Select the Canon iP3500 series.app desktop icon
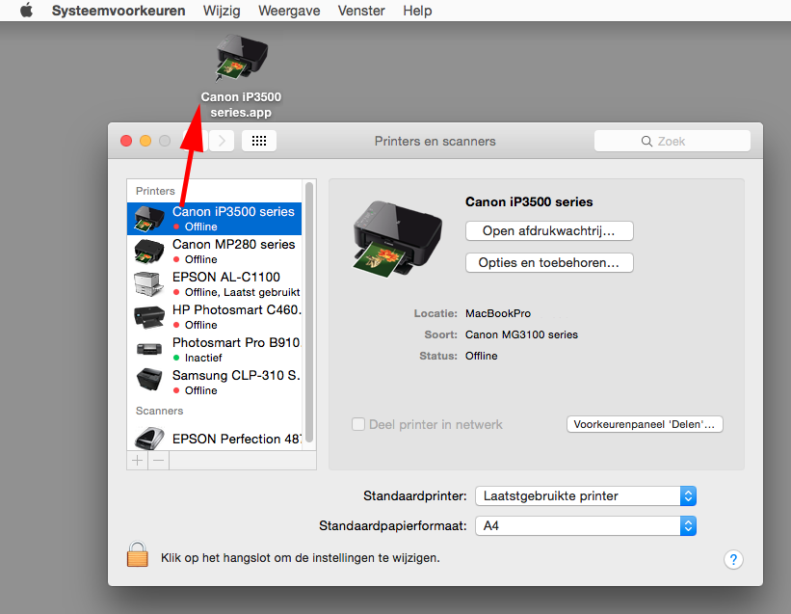The width and height of the screenshot is (791, 614). coord(241,76)
